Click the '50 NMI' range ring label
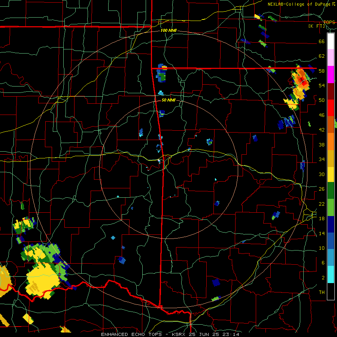 point(168,100)
